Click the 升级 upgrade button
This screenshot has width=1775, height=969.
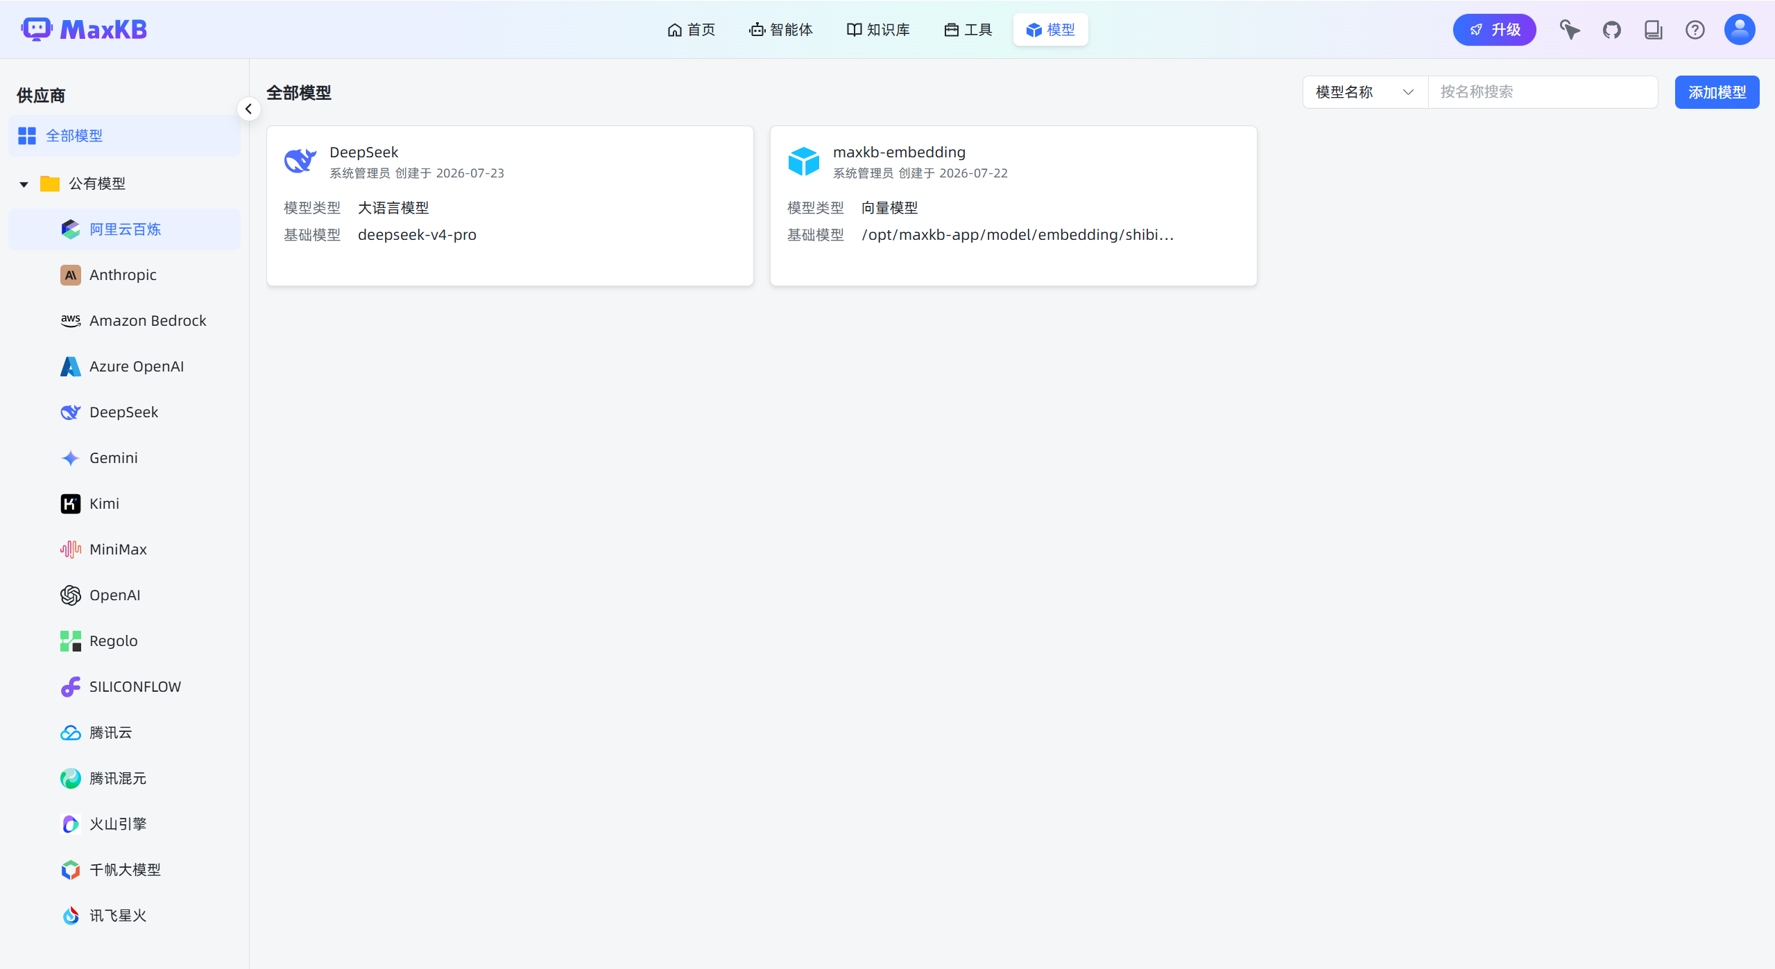pyautogui.click(x=1494, y=30)
